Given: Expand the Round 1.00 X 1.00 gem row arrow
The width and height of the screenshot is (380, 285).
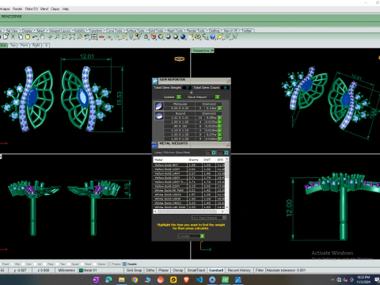Looking at the screenshot, I should click(x=219, y=122).
